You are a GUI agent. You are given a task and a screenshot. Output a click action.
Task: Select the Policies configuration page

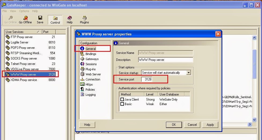click(x=90, y=89)
